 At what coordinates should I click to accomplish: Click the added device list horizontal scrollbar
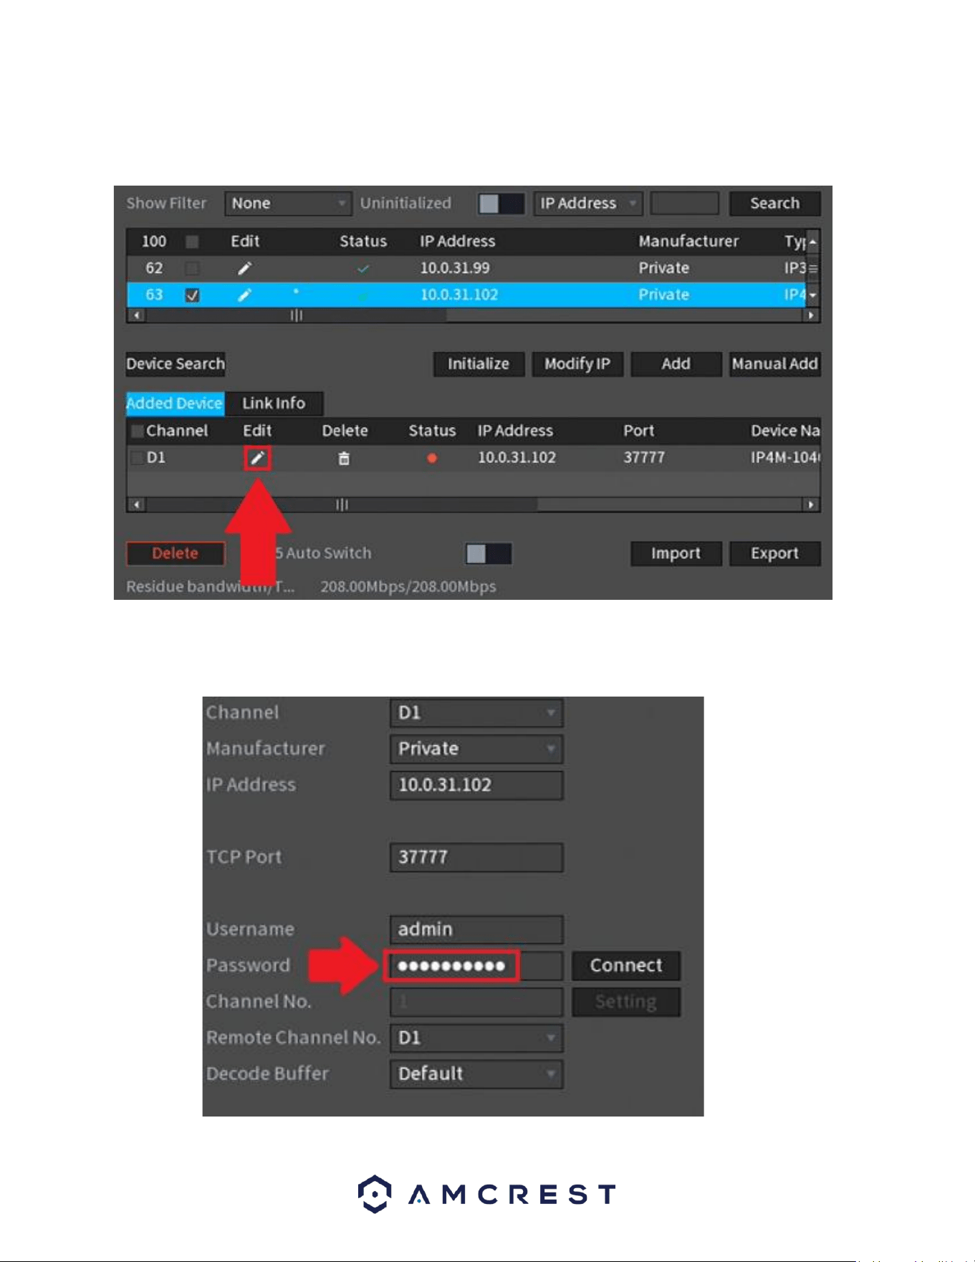[474, 505]
